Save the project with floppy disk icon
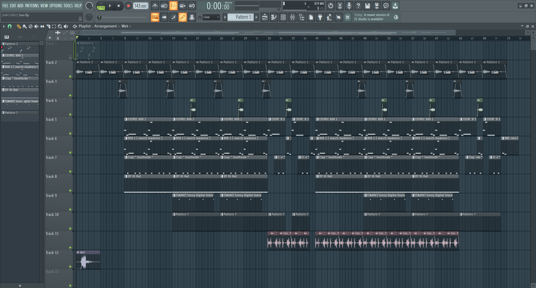 [368, 6]
